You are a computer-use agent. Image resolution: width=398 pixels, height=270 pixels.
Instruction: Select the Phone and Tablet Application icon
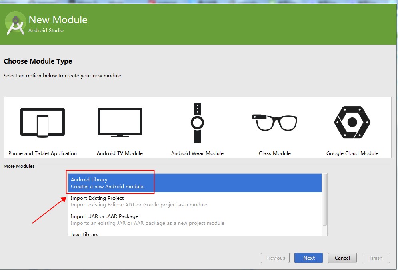tap(43, 123)
